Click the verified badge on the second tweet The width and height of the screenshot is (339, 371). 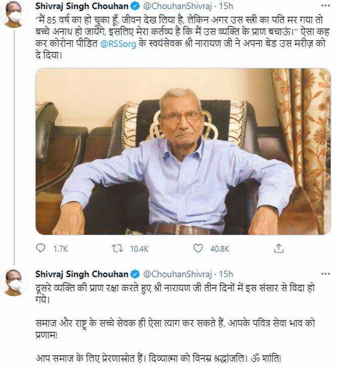pyautogui.click(x=134, y=274)
